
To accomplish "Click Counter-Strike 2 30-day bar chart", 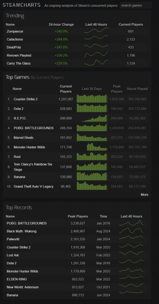I will tap(92, 98).
